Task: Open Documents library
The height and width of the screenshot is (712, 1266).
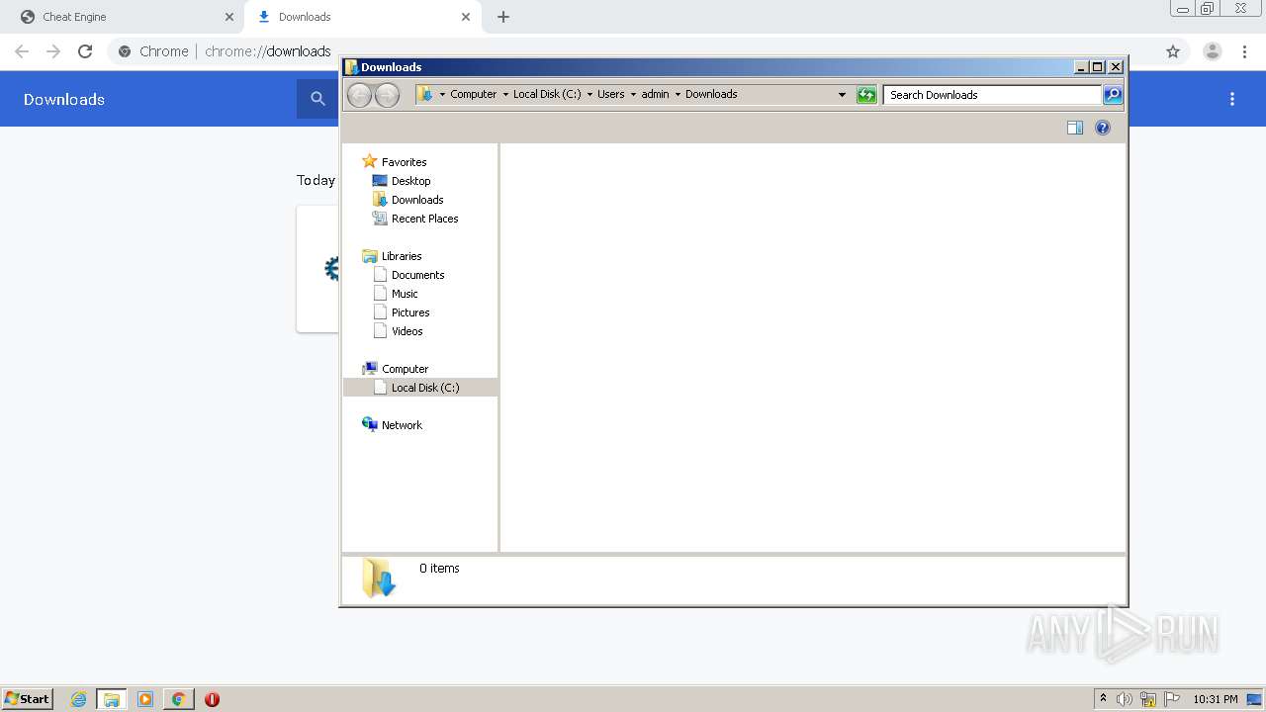Action: (x=417, y=275)
